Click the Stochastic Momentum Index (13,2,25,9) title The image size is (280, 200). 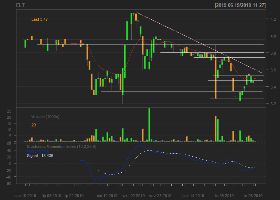click(62, 147)
